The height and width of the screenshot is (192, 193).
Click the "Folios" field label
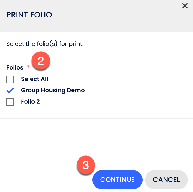[15, 68]
